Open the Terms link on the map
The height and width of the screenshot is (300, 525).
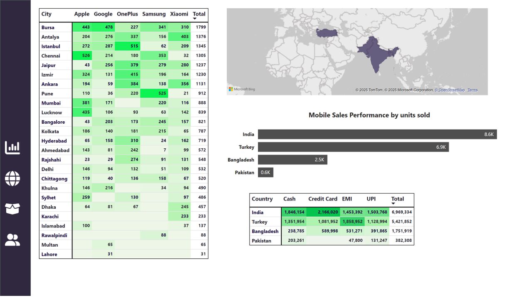click(473, 90)
